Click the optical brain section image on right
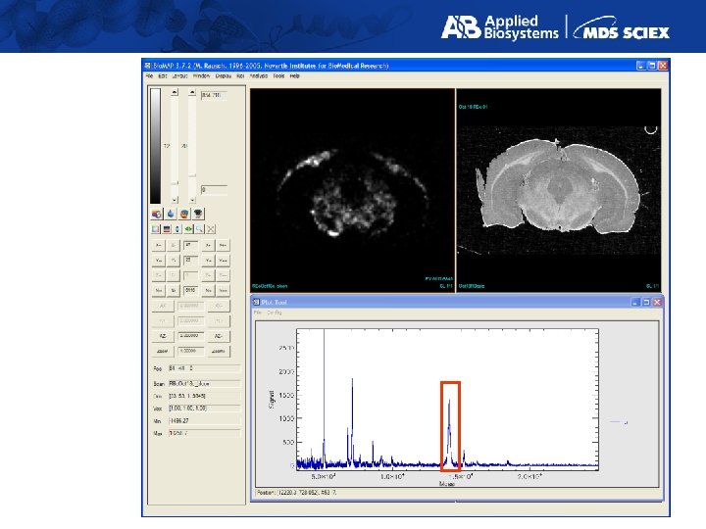Image resolution: width=706 pixels, height=529 pixels. pyautogui.click(x=559, y=188)
